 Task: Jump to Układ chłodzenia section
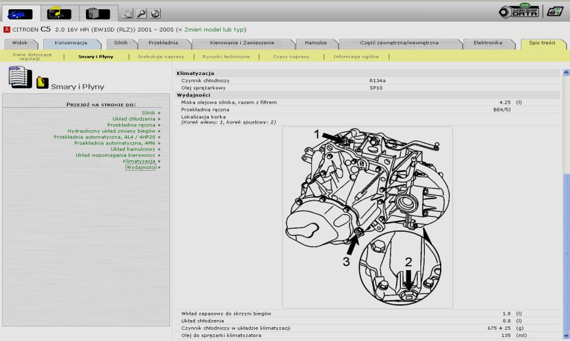pyautogui.click(x=134, y=119)
